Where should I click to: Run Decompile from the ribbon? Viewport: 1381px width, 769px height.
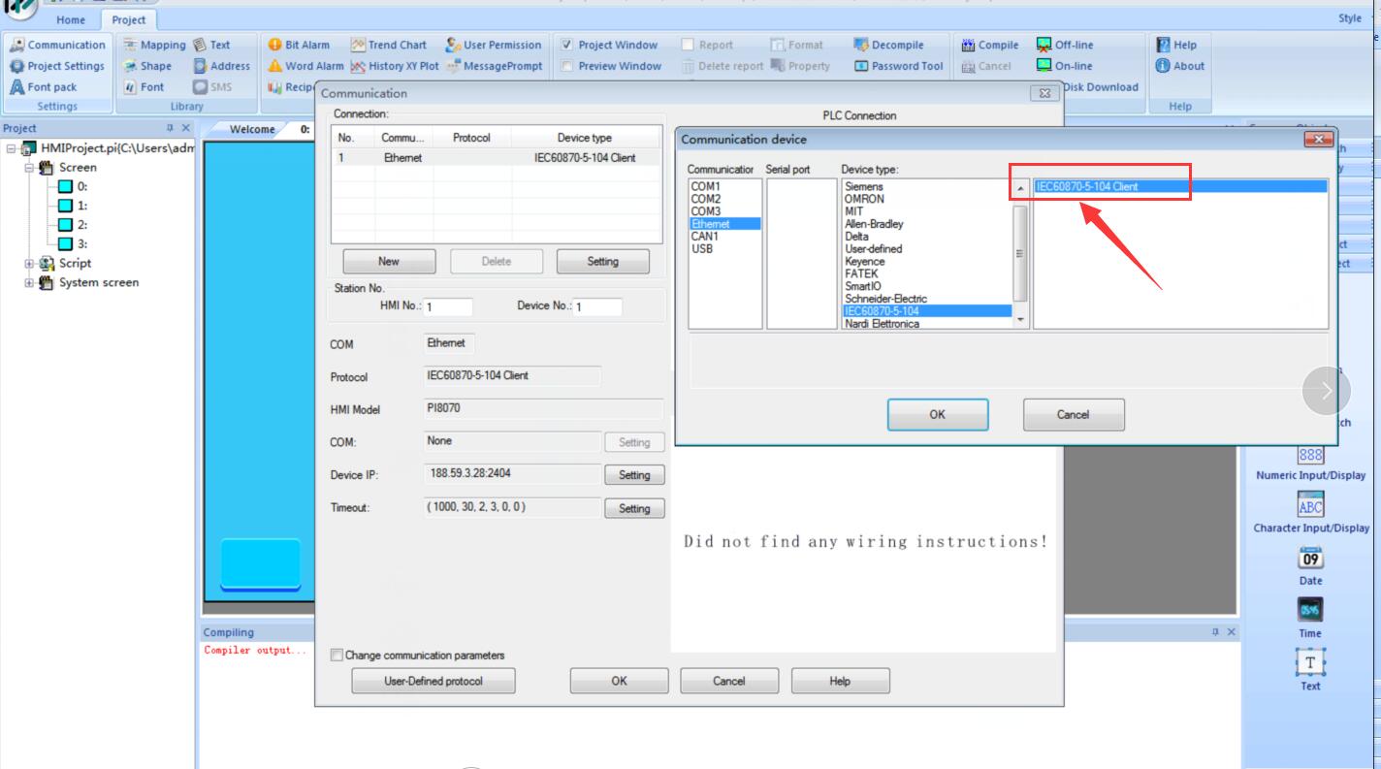[x=888, y=45]
